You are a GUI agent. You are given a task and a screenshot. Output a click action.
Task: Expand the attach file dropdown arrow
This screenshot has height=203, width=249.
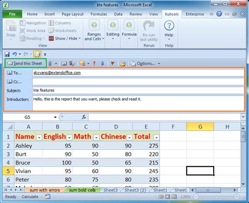56,63
